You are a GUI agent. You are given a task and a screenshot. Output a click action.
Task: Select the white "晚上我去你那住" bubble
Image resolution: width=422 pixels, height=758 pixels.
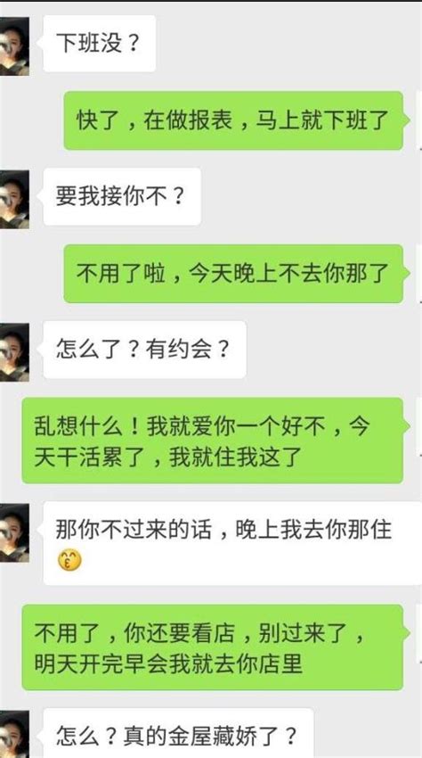(x=232, y=543)
